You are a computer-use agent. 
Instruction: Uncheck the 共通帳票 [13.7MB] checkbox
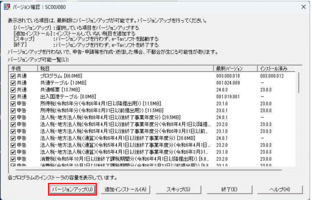click(x=13, y=90)
